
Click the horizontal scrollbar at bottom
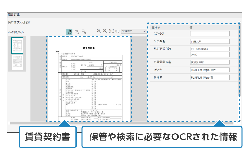click(x=122, y=123)
